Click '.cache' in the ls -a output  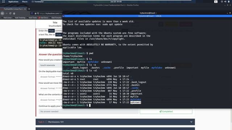coord(106,68)
